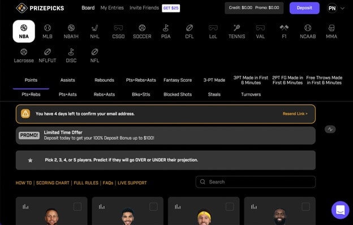Switch to the Assists tab

[67, 80]
